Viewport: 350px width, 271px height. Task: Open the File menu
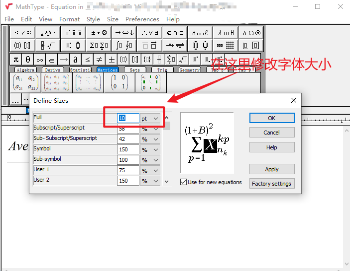point(9,19)
